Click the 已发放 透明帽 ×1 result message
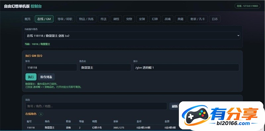 coord(53,87)
